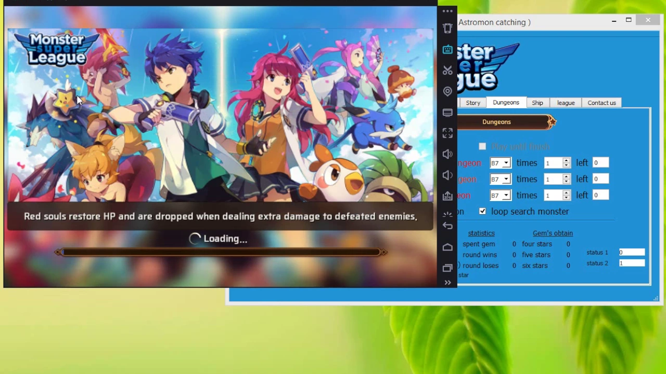Viewport: 666px width, 374px height.
Task: Switch to the Ship tab
Action: coord(537,103)
